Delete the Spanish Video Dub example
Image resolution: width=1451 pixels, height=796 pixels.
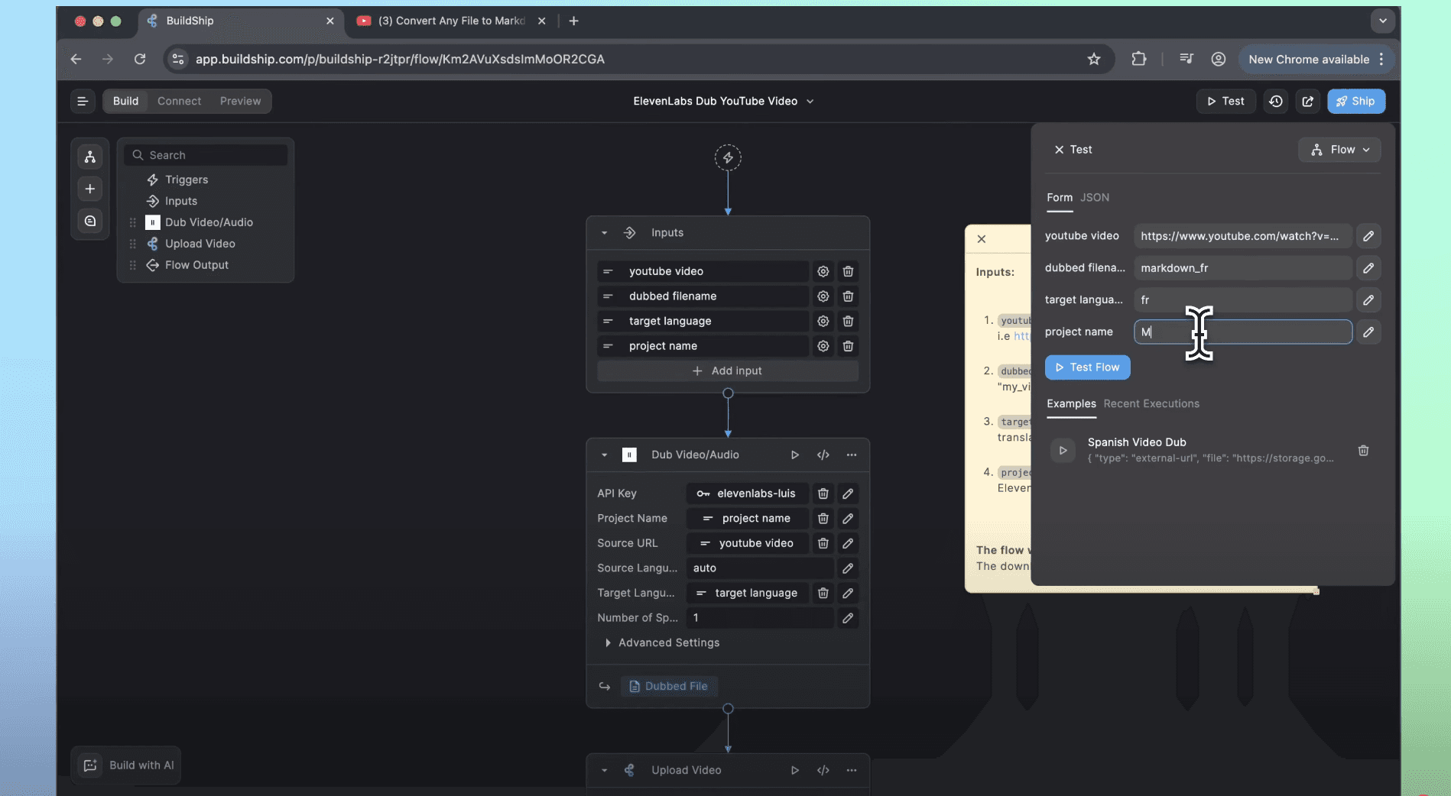point(1363,451)
